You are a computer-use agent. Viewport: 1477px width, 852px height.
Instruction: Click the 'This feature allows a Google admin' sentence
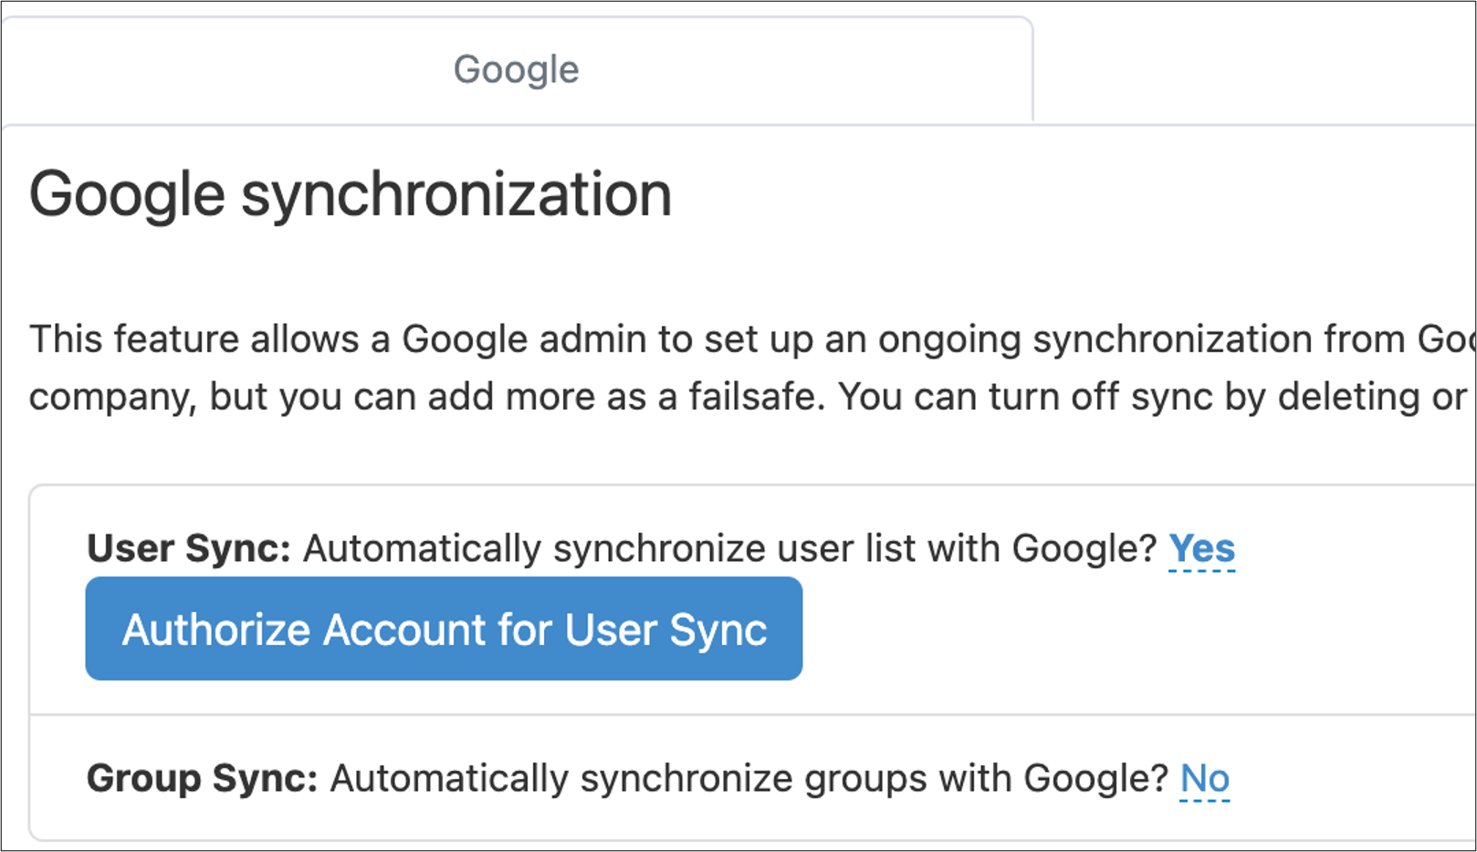click(752, 339)
